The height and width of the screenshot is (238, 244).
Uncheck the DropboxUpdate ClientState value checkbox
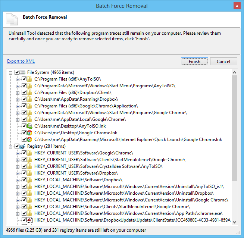click(24, 220)
